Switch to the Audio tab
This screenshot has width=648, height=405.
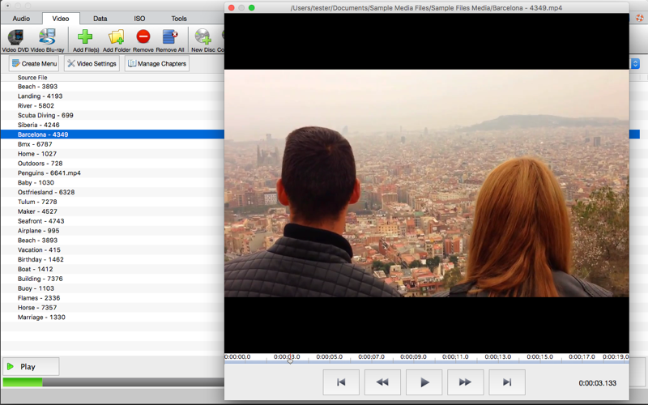pos(21,18)
